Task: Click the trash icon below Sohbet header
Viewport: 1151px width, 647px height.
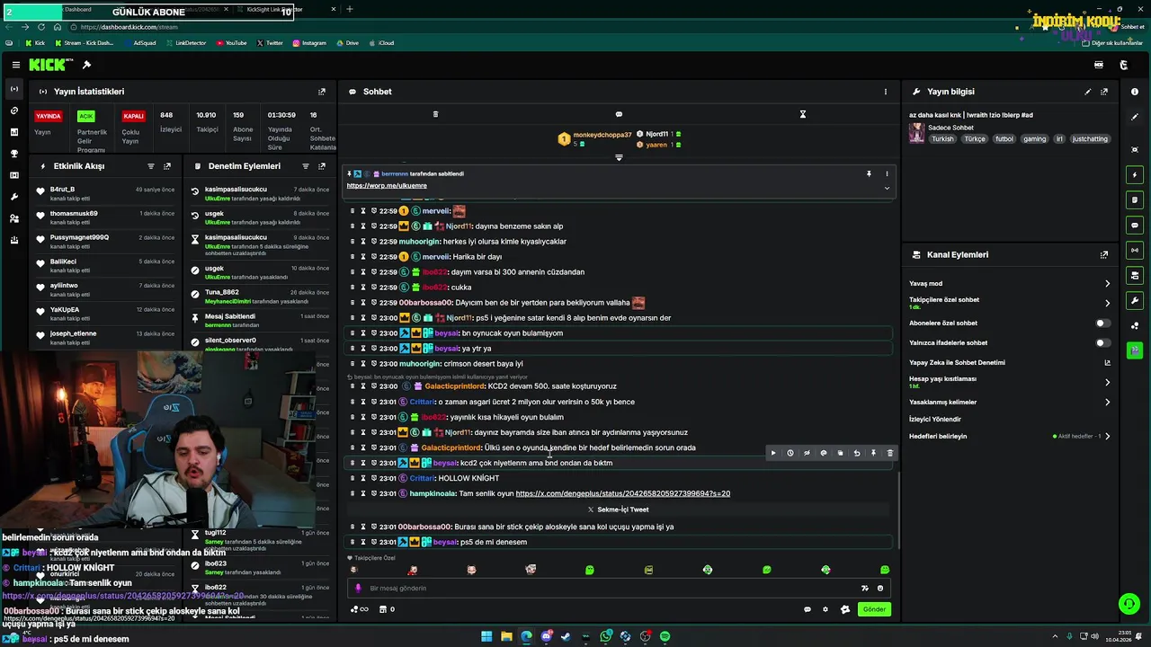Action: coord(435,114)
